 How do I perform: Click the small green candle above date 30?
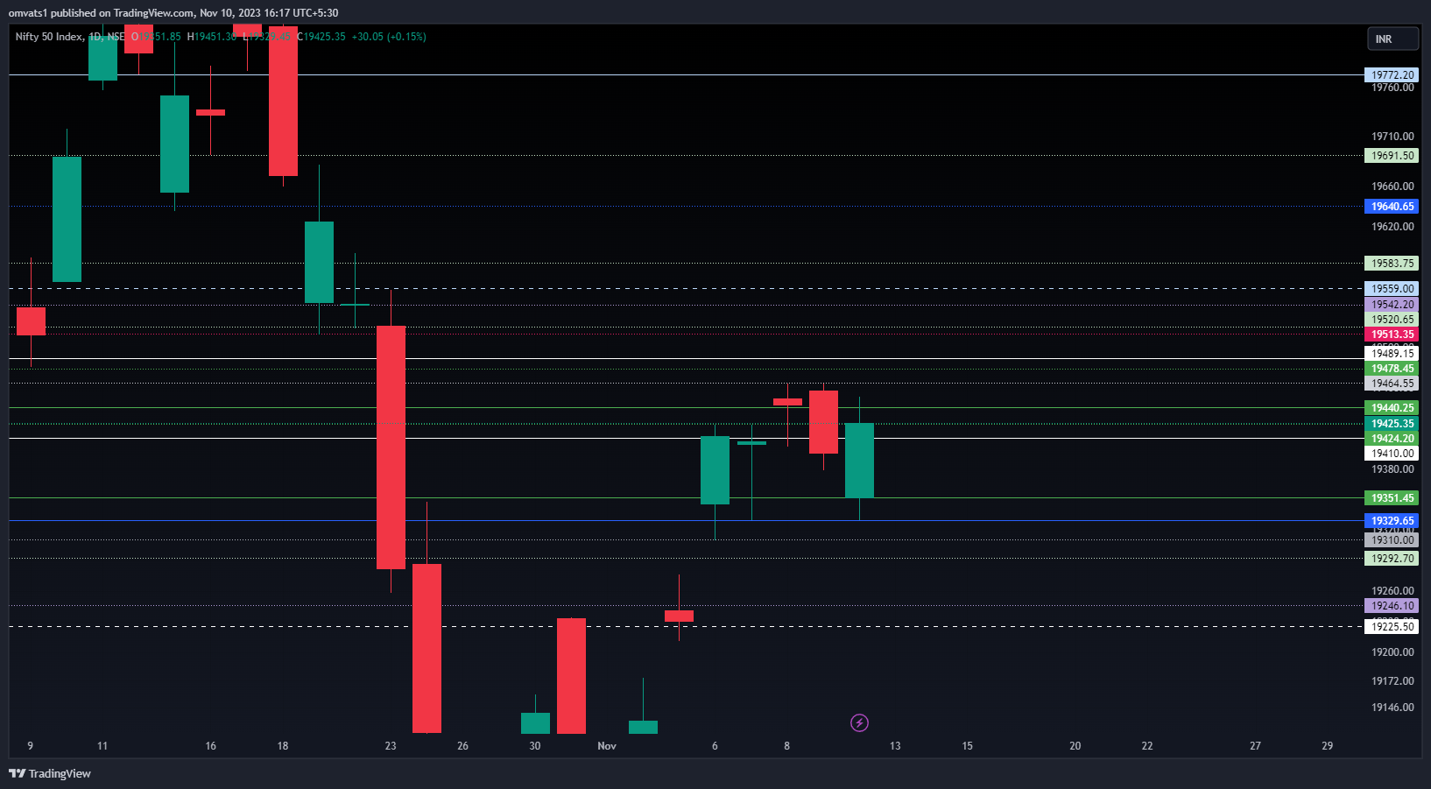coord(535,723)
